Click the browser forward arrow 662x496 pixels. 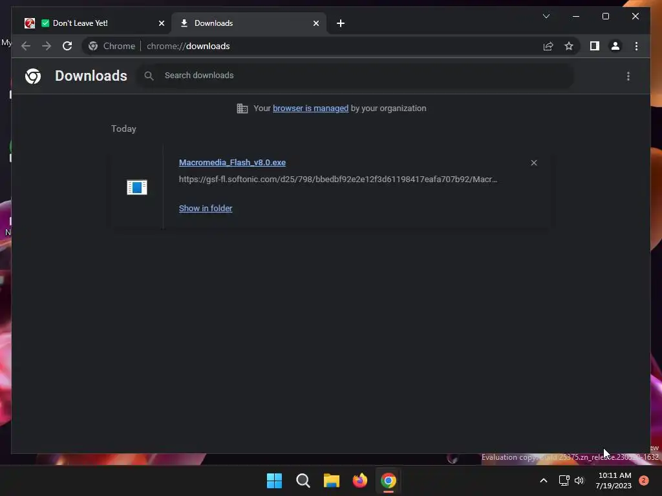click(47, 46)
